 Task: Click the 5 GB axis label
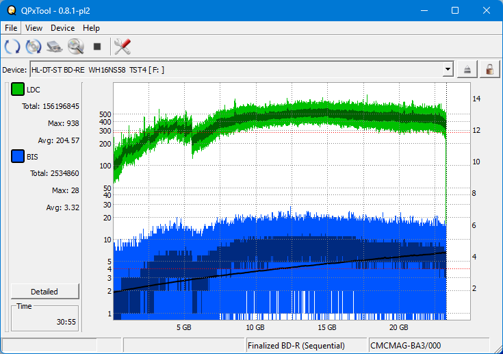click(x=184, y=327)
